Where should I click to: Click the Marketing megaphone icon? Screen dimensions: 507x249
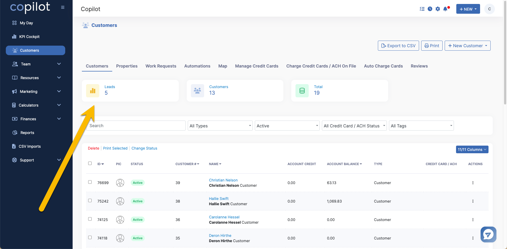15,92
